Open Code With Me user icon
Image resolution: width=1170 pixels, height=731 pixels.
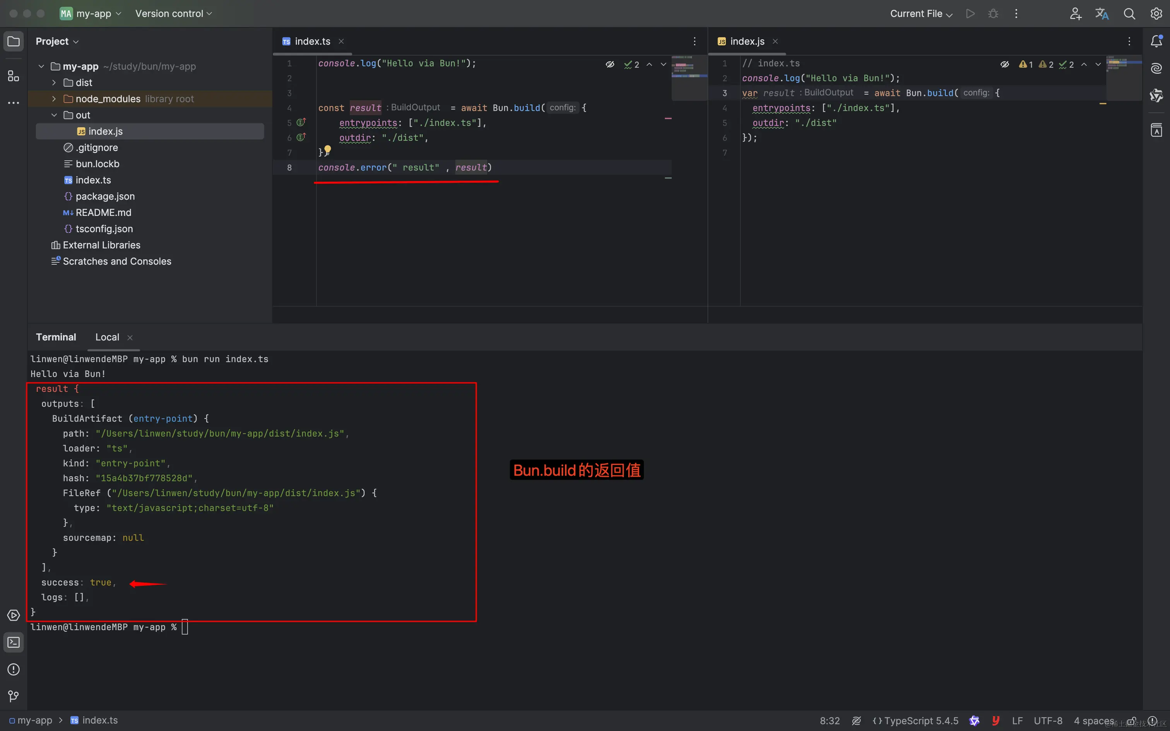[1075, 14]
